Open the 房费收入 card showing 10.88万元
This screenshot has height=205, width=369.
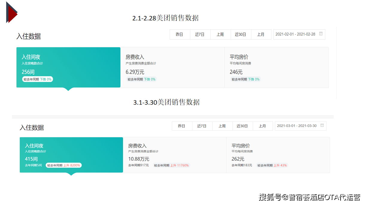tap(174, 155)
